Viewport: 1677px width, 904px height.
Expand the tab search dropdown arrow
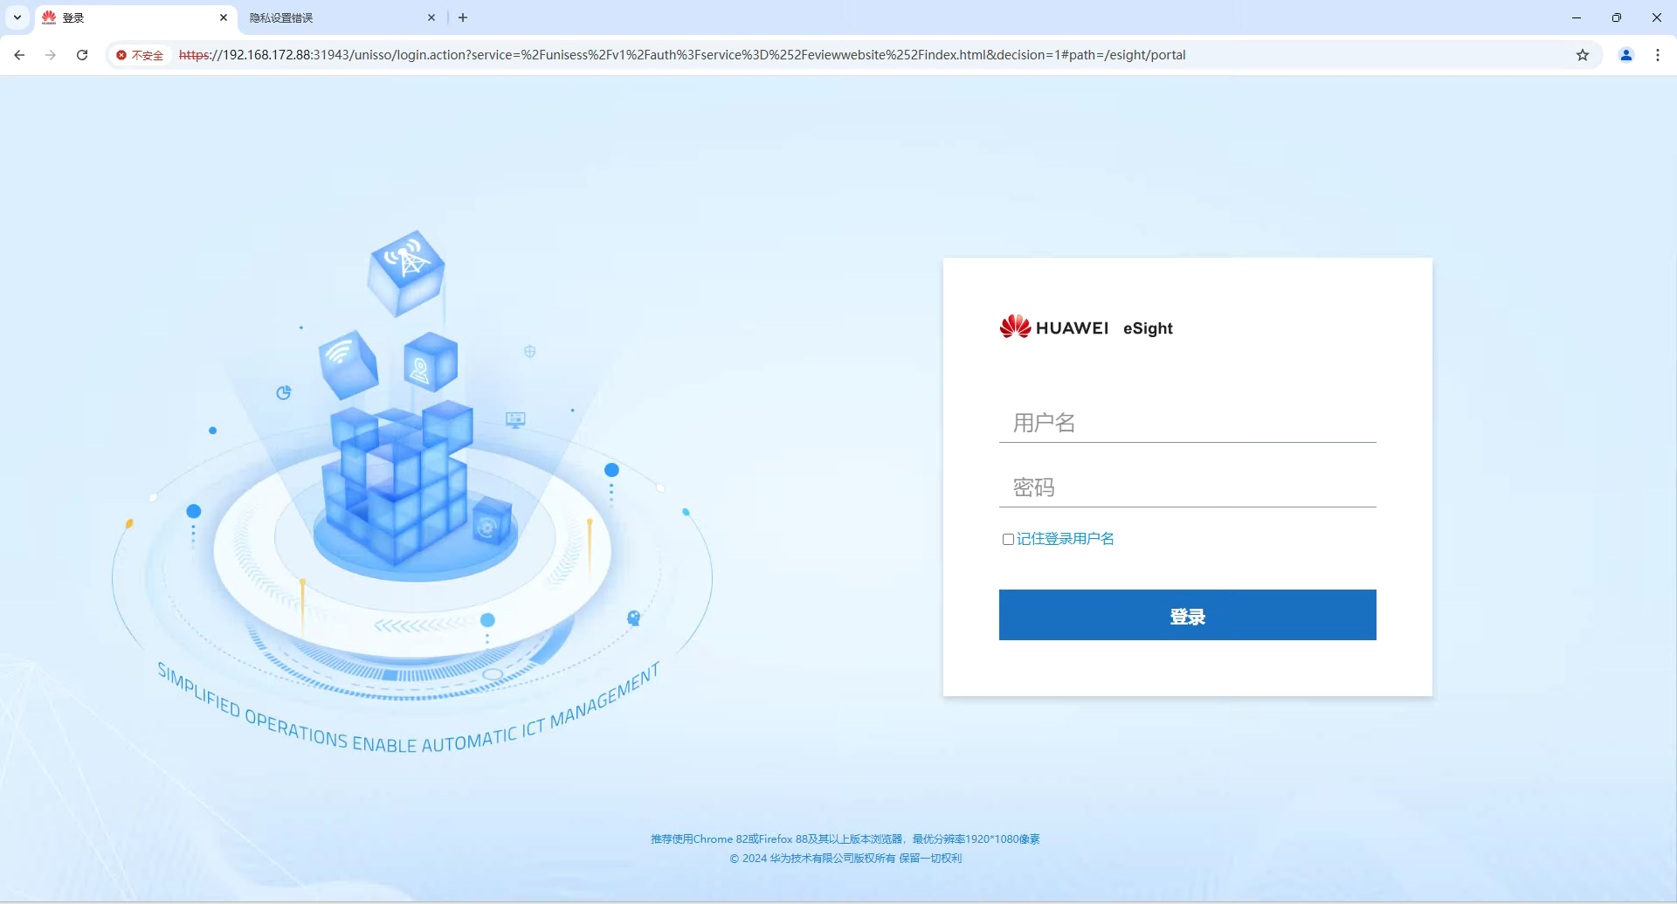(17, 17)
